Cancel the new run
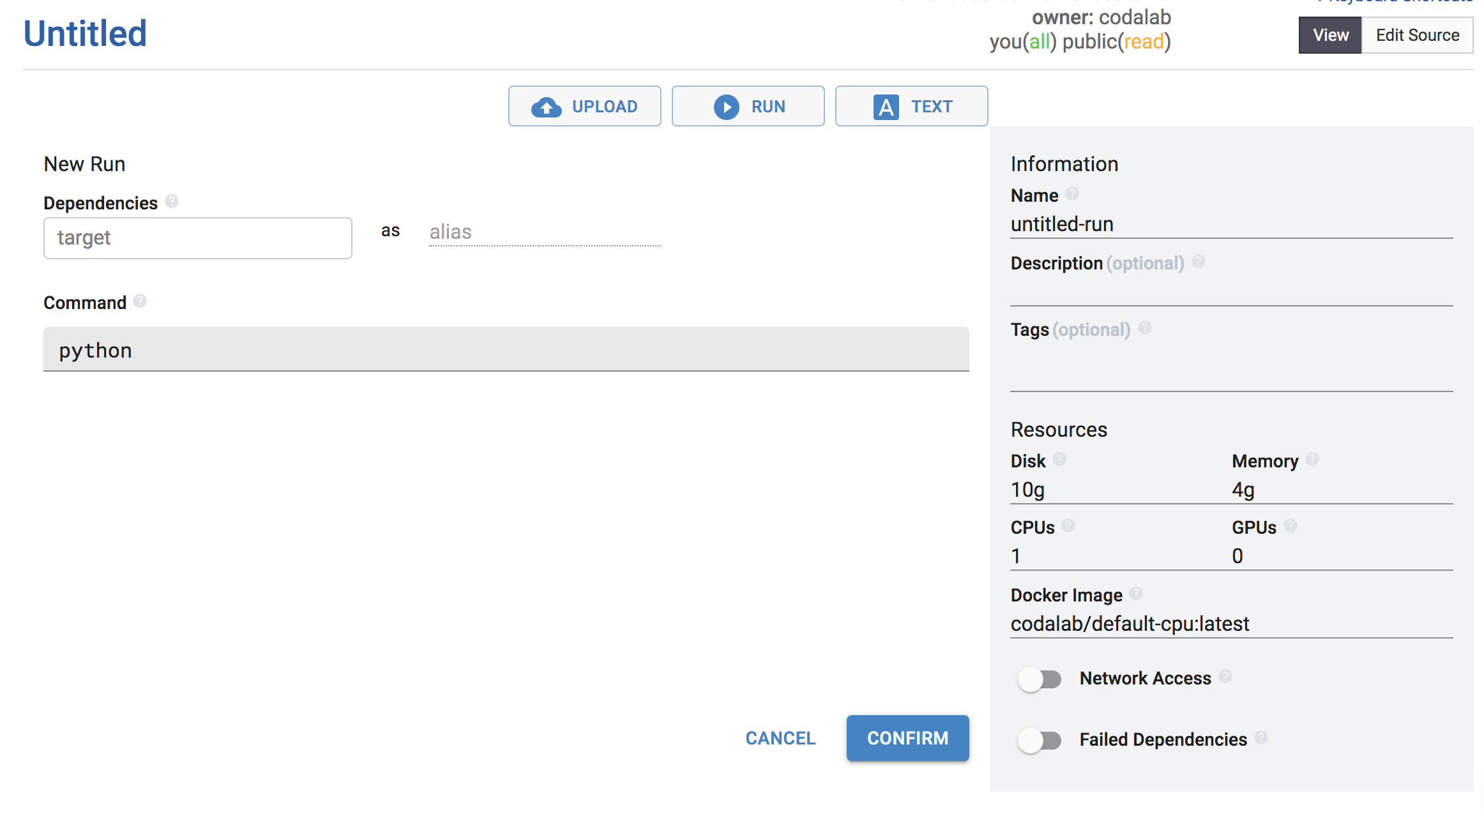Image resolution: width=1484 pixels, height=816 pixels. (780, 737)
